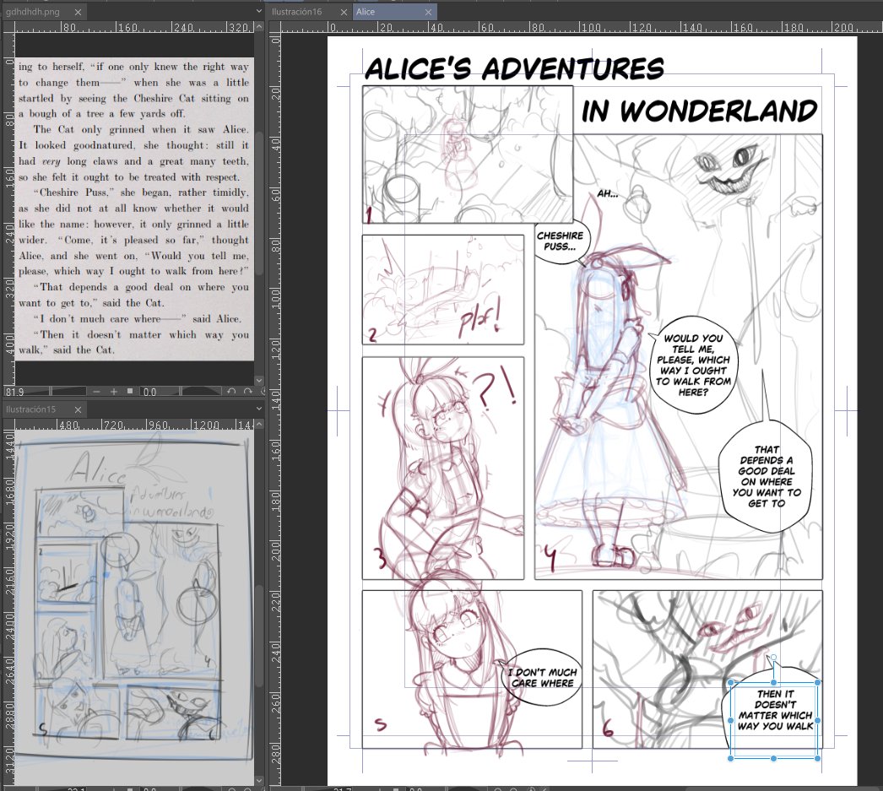Open tab list dropdown of gdhdhdh.png pane
Image resolution: width=883 pixels, height=791 pixels.
point(259,11)
